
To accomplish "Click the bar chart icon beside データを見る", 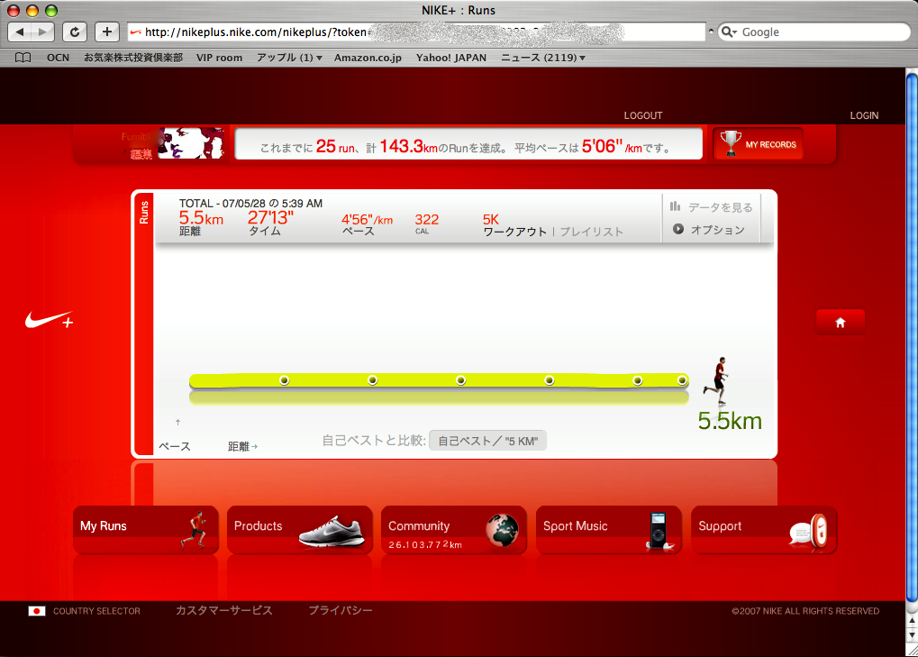I will (x=675, y=206).
